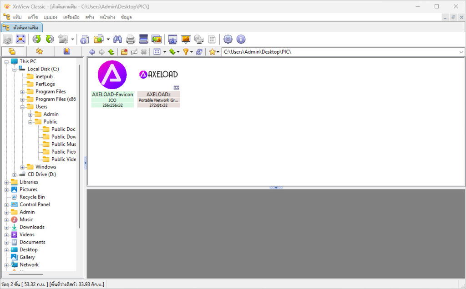Click the delete X icon
466x289 pixels.
pos(144,52)
